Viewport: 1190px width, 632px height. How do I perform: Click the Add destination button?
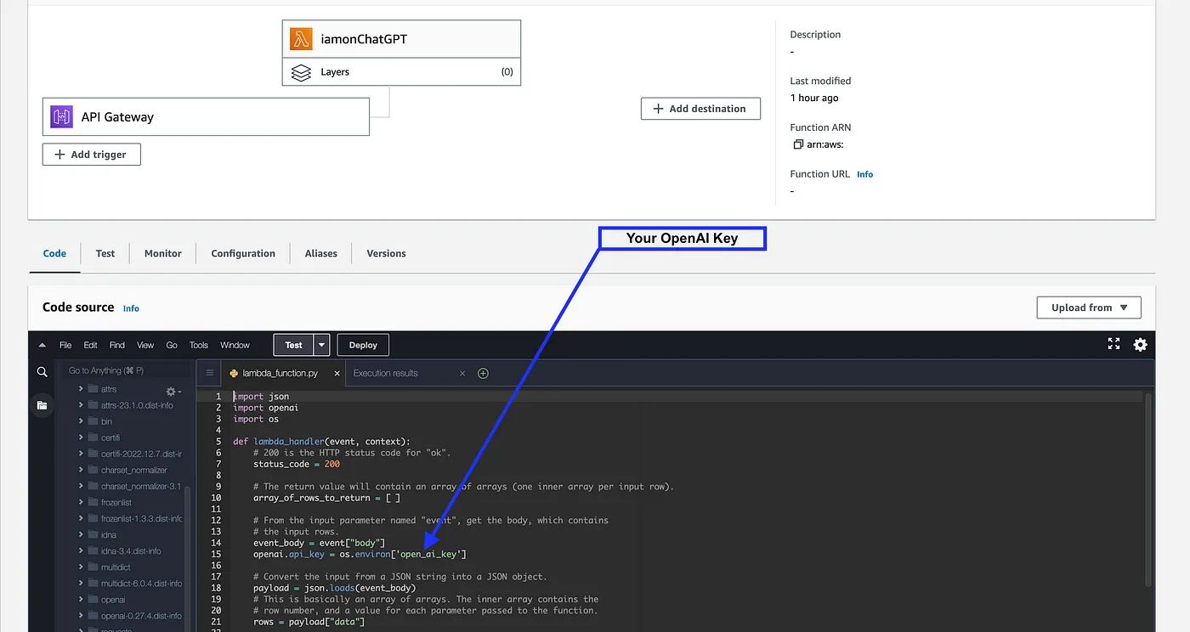[x=700, y=109]
